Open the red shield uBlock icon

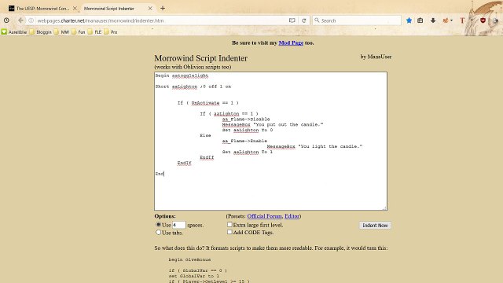tap(483, 20)
